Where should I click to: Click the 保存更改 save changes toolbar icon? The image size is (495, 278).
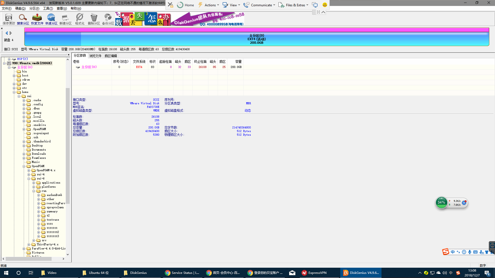pyautogui.click(x=8, y=19)
